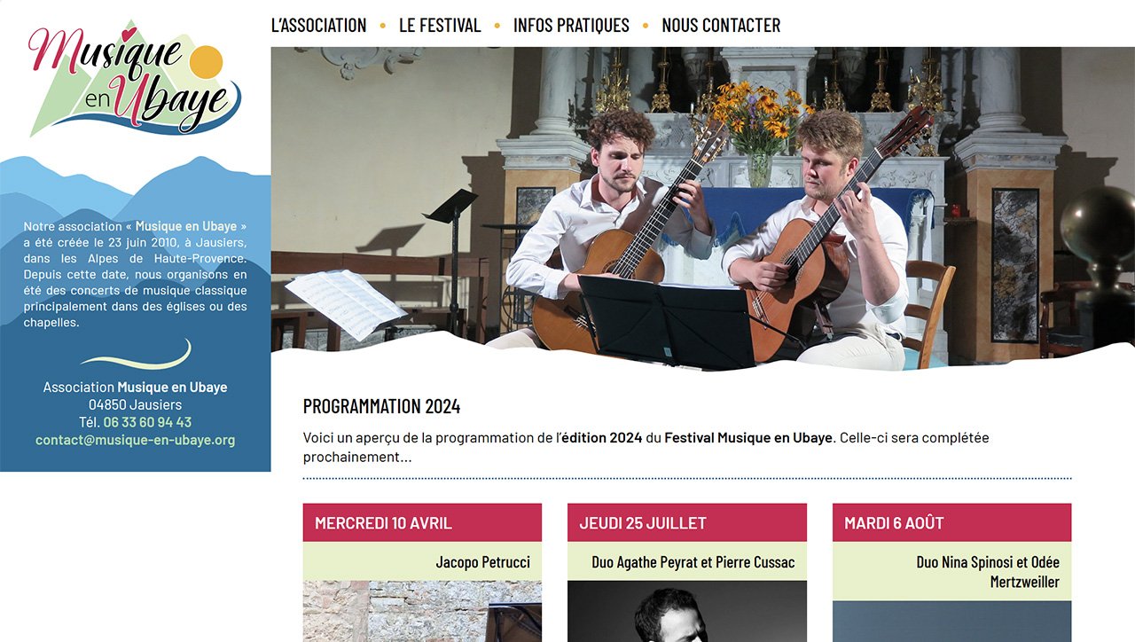Click the Musique en Ubaye logo
The width and height of the screenshot is (1135, 642).
[135, 78]
